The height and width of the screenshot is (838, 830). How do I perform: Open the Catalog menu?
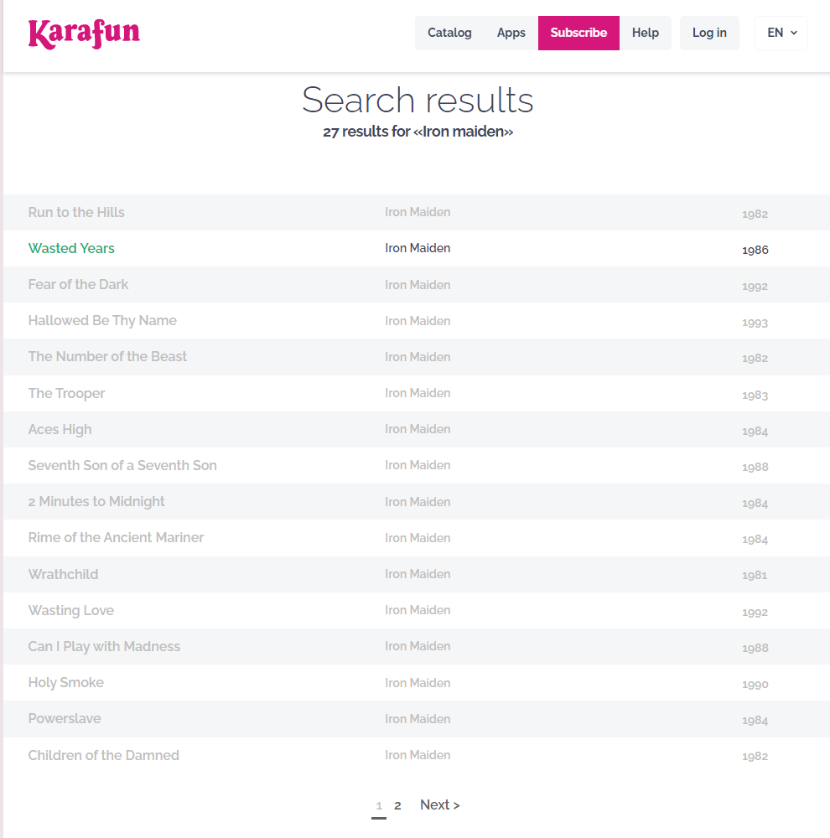tap(449, 34)
